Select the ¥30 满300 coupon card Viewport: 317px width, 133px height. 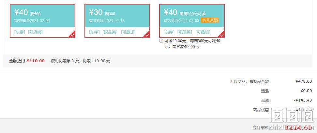click(x=117, y=21)
